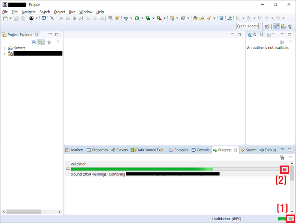This screenshot has width=296, height=223.
Task: Minimize the Progress panel group
Action: (283, 150)
